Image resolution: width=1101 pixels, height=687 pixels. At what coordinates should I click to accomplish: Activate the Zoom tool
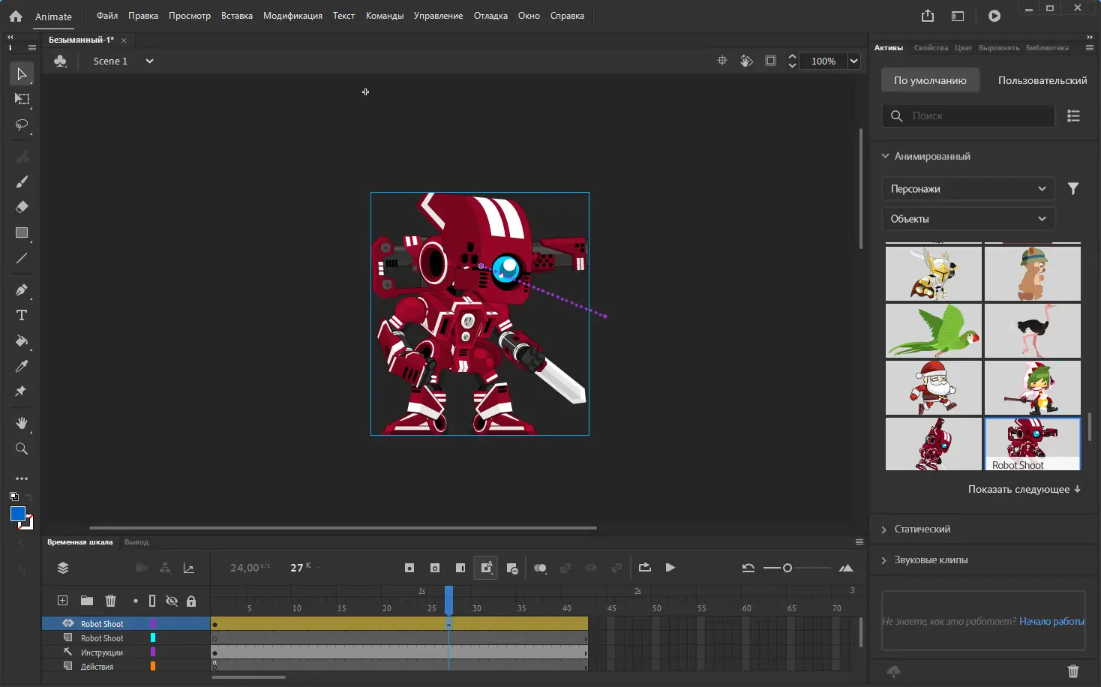click(x=22, y=448)
